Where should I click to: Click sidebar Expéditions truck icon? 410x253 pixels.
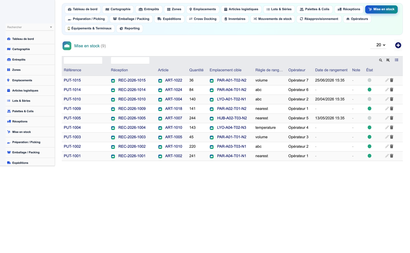[9, 163]
